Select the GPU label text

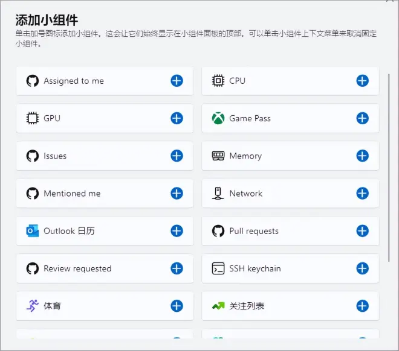52,118
